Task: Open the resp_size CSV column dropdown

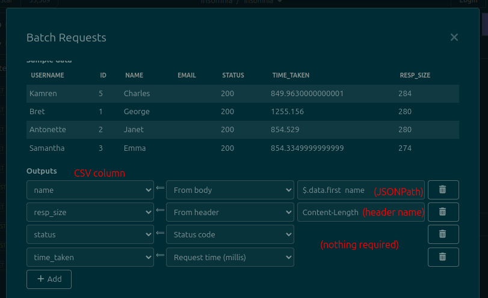Action: tap(90, 212)
